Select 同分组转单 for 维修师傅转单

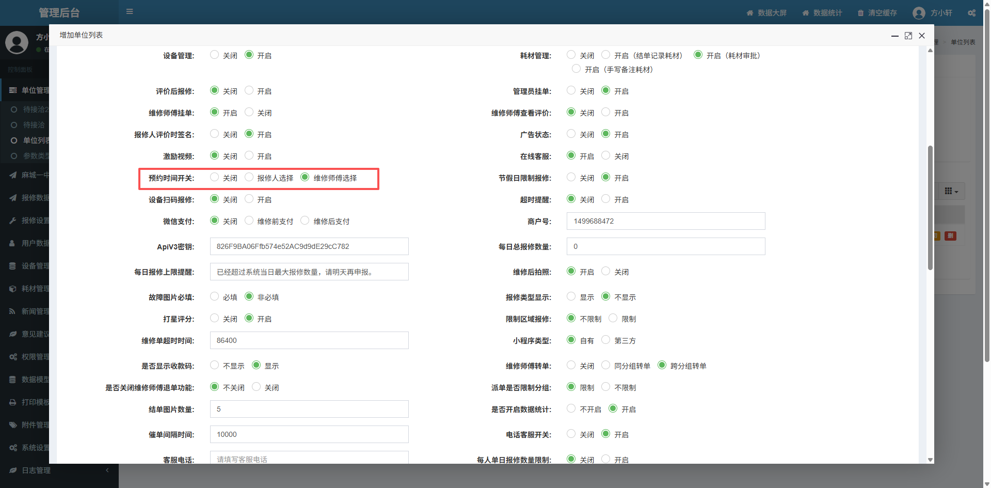606,365
